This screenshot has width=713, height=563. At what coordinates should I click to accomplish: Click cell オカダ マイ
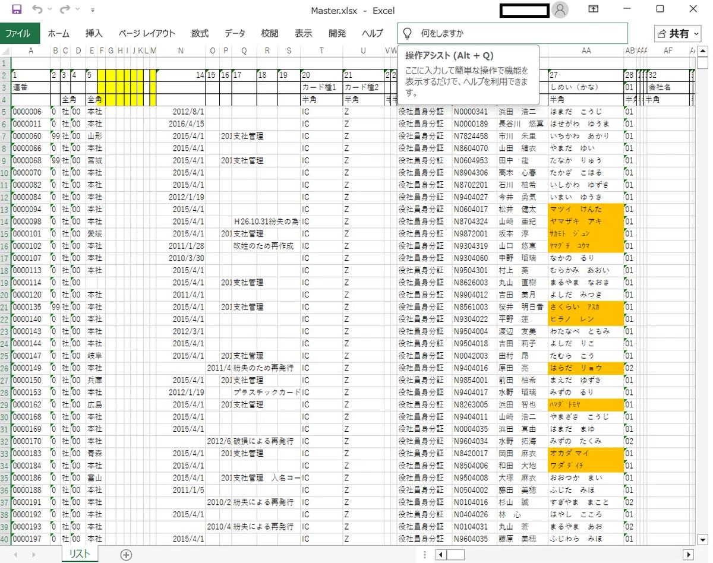[586, 453]
